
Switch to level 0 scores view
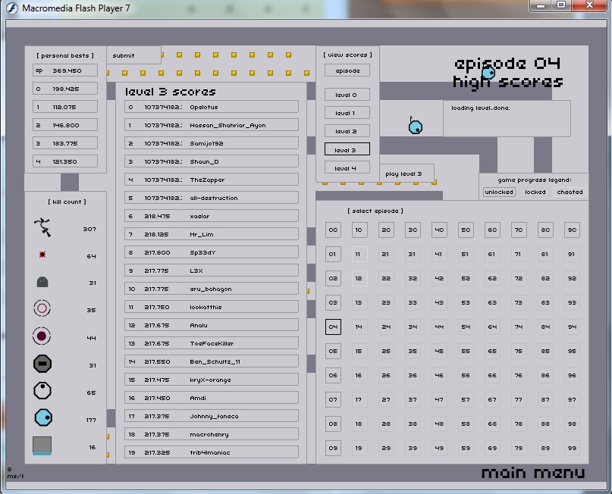(347, 95)
